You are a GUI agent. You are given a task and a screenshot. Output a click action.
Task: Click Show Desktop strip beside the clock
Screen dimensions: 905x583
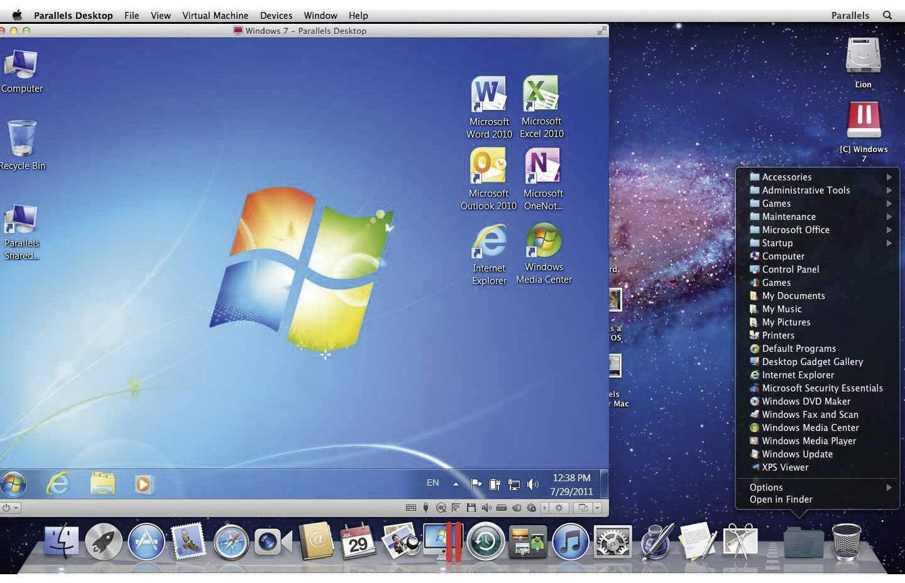[x=604, y=484]
